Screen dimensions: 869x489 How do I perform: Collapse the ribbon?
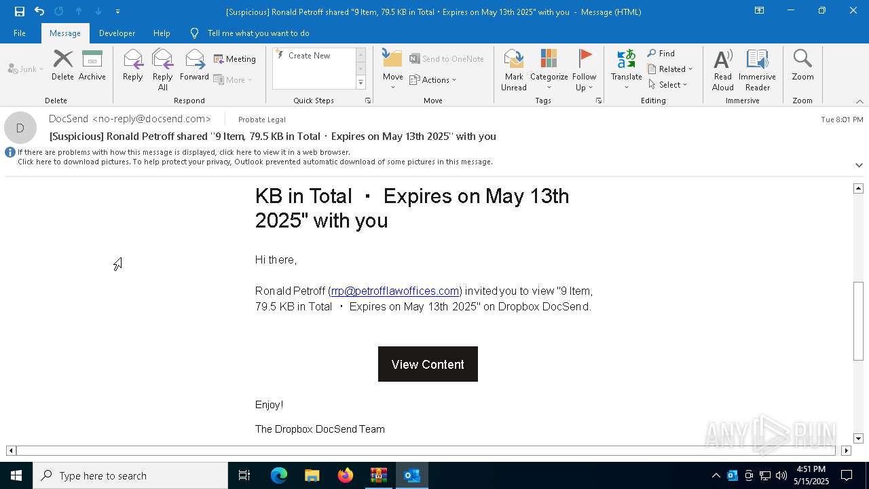[x=859, y=101]
